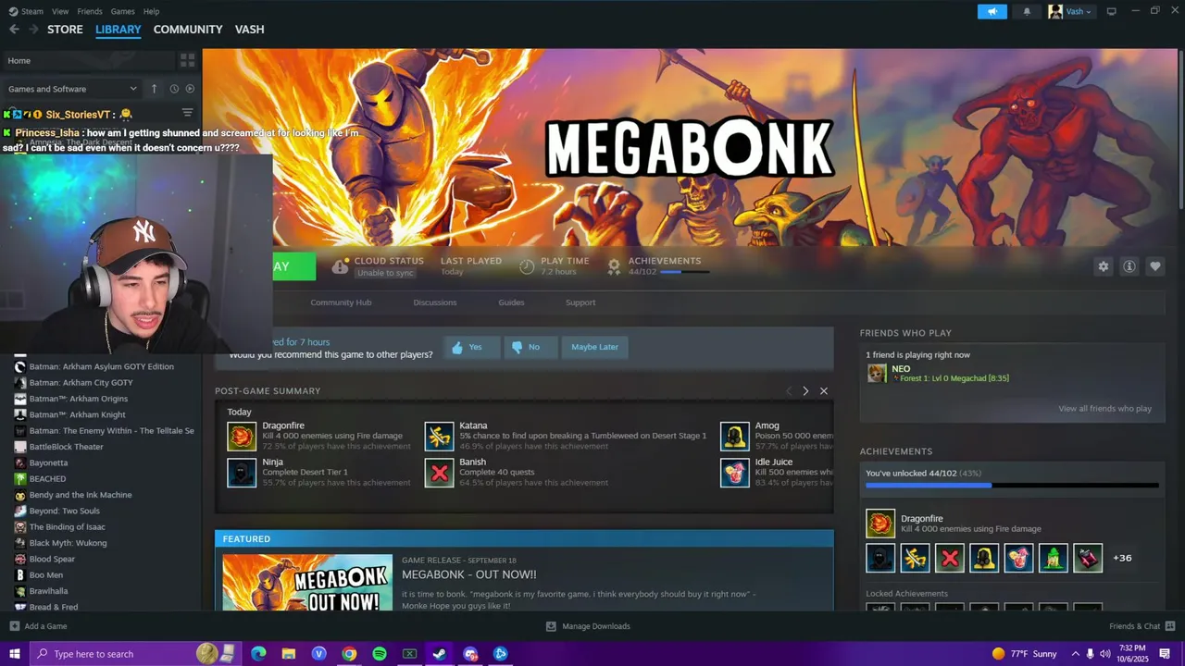The height and width of the screenshot is (666, 1185).
Task: Open Google Chrome from the taskbar
Action: pos(349,654)
